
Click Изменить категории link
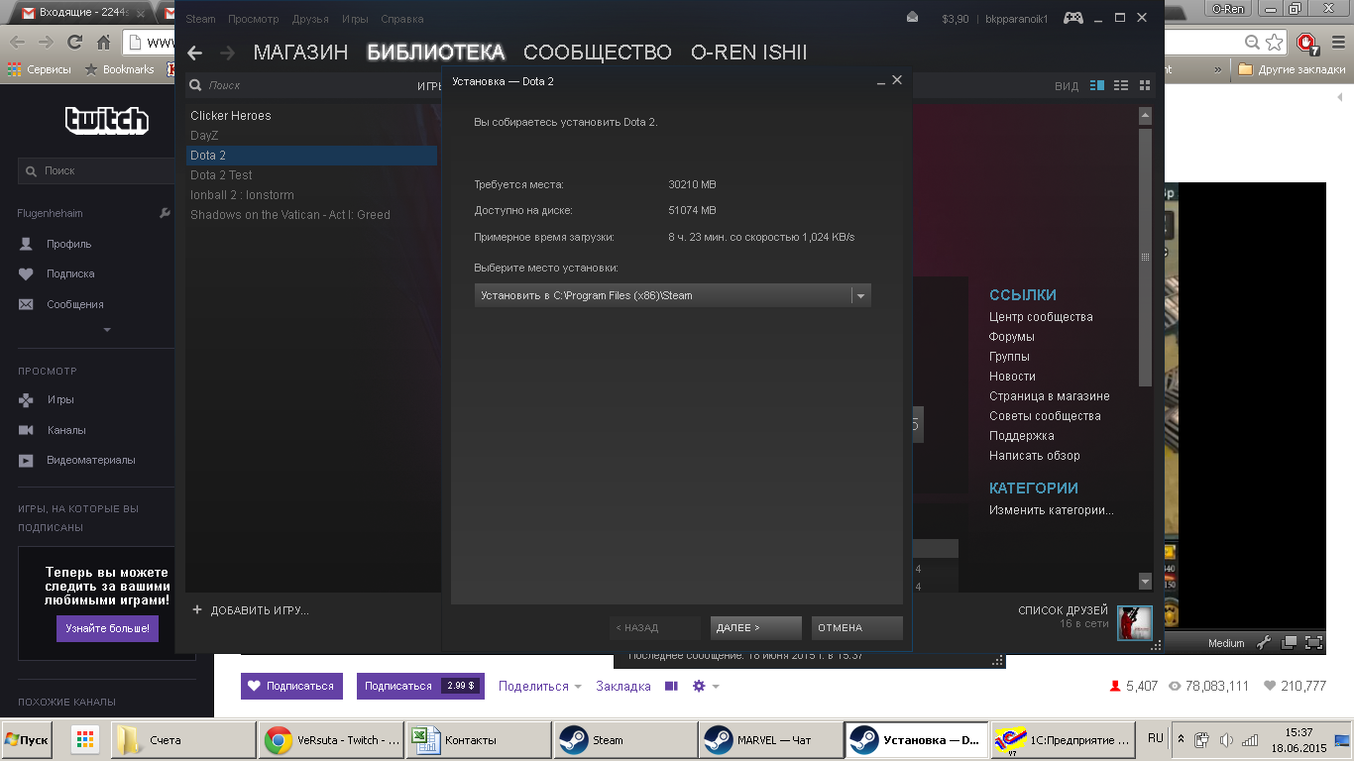pyautogui.click(x=1052, y=510)
